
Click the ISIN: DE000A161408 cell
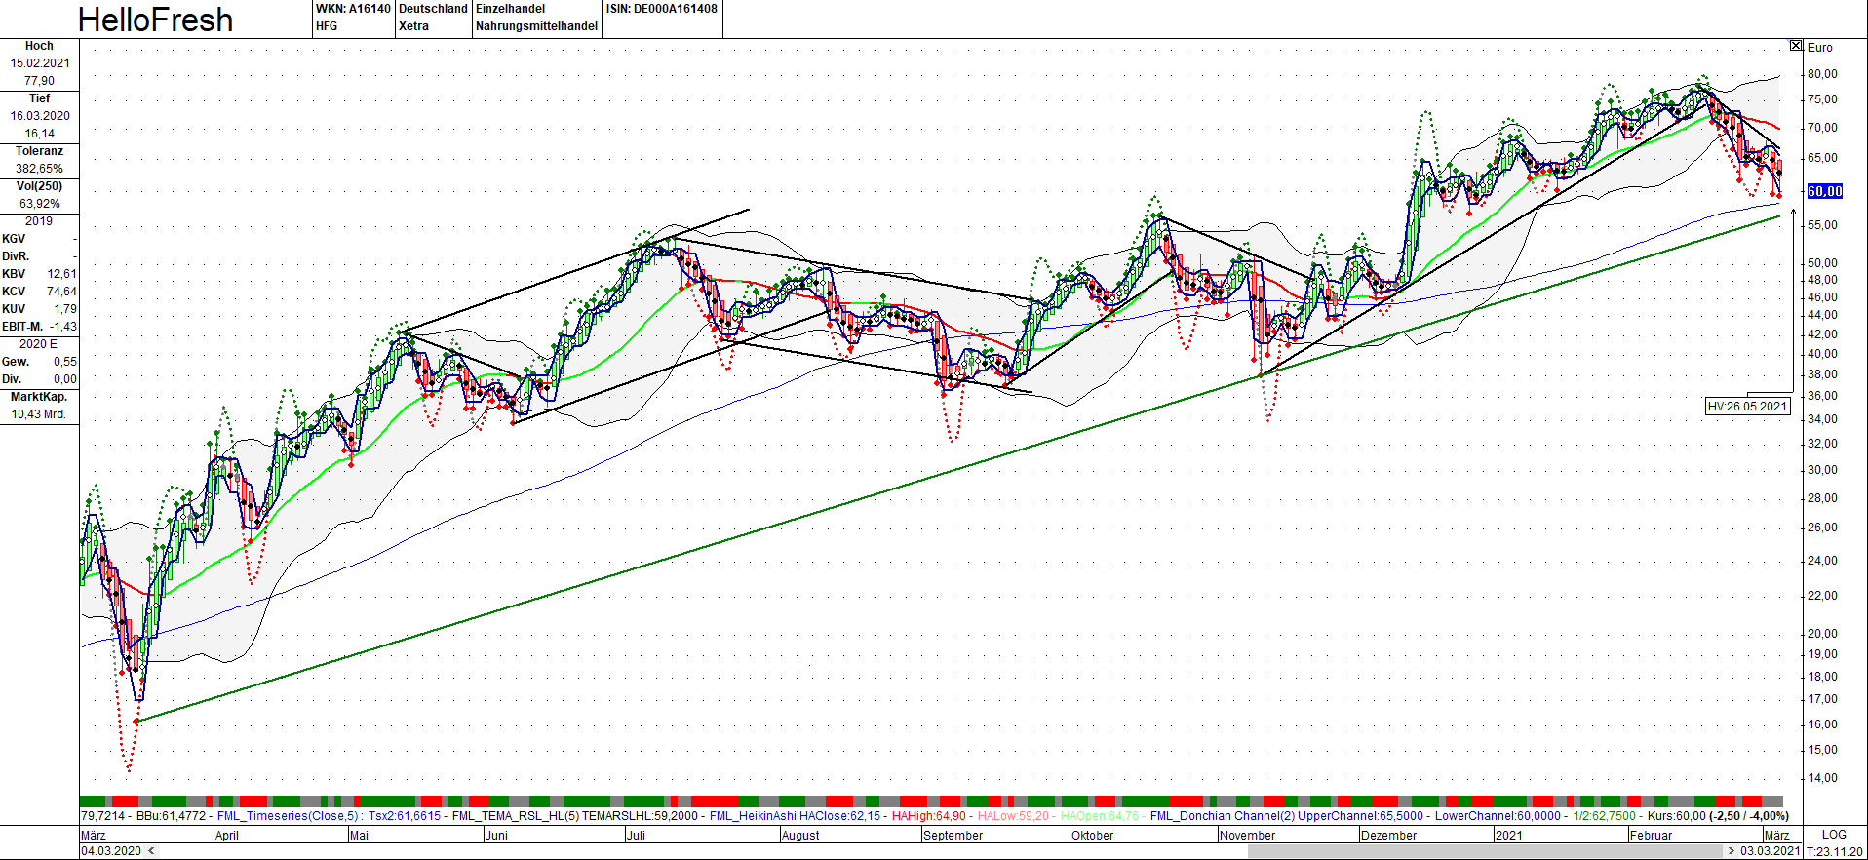pyautogui.click(x=661, y=9)
